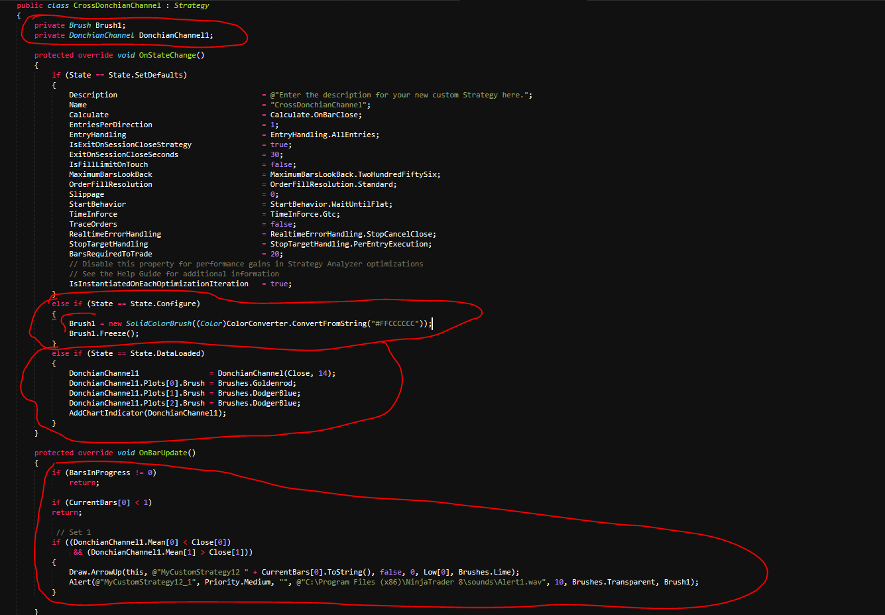
Task: Click the 'if (BarsInProgress != 0)' line
Action: click(x=104, y=473)
